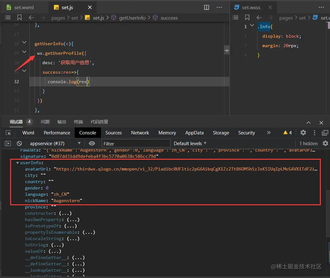Click the console vertical scrollbar
The width and height of the screenshot is (330, 278).
pos(328,213)
